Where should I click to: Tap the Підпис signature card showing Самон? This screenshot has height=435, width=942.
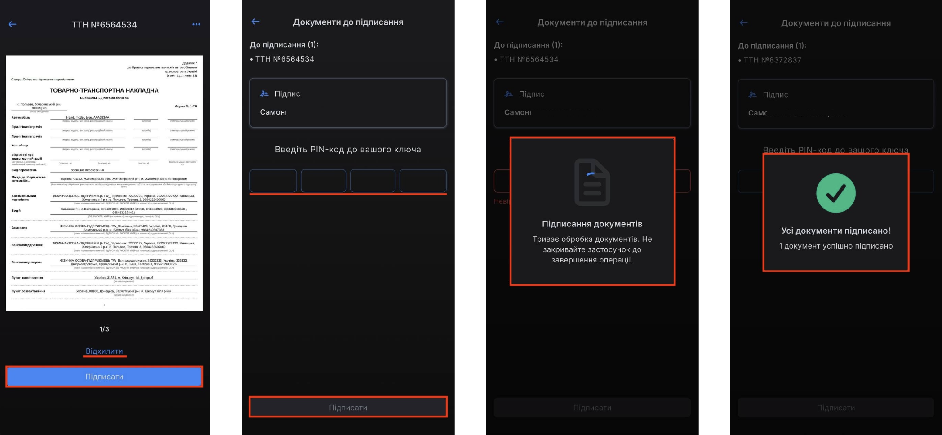tap(348, 103)
